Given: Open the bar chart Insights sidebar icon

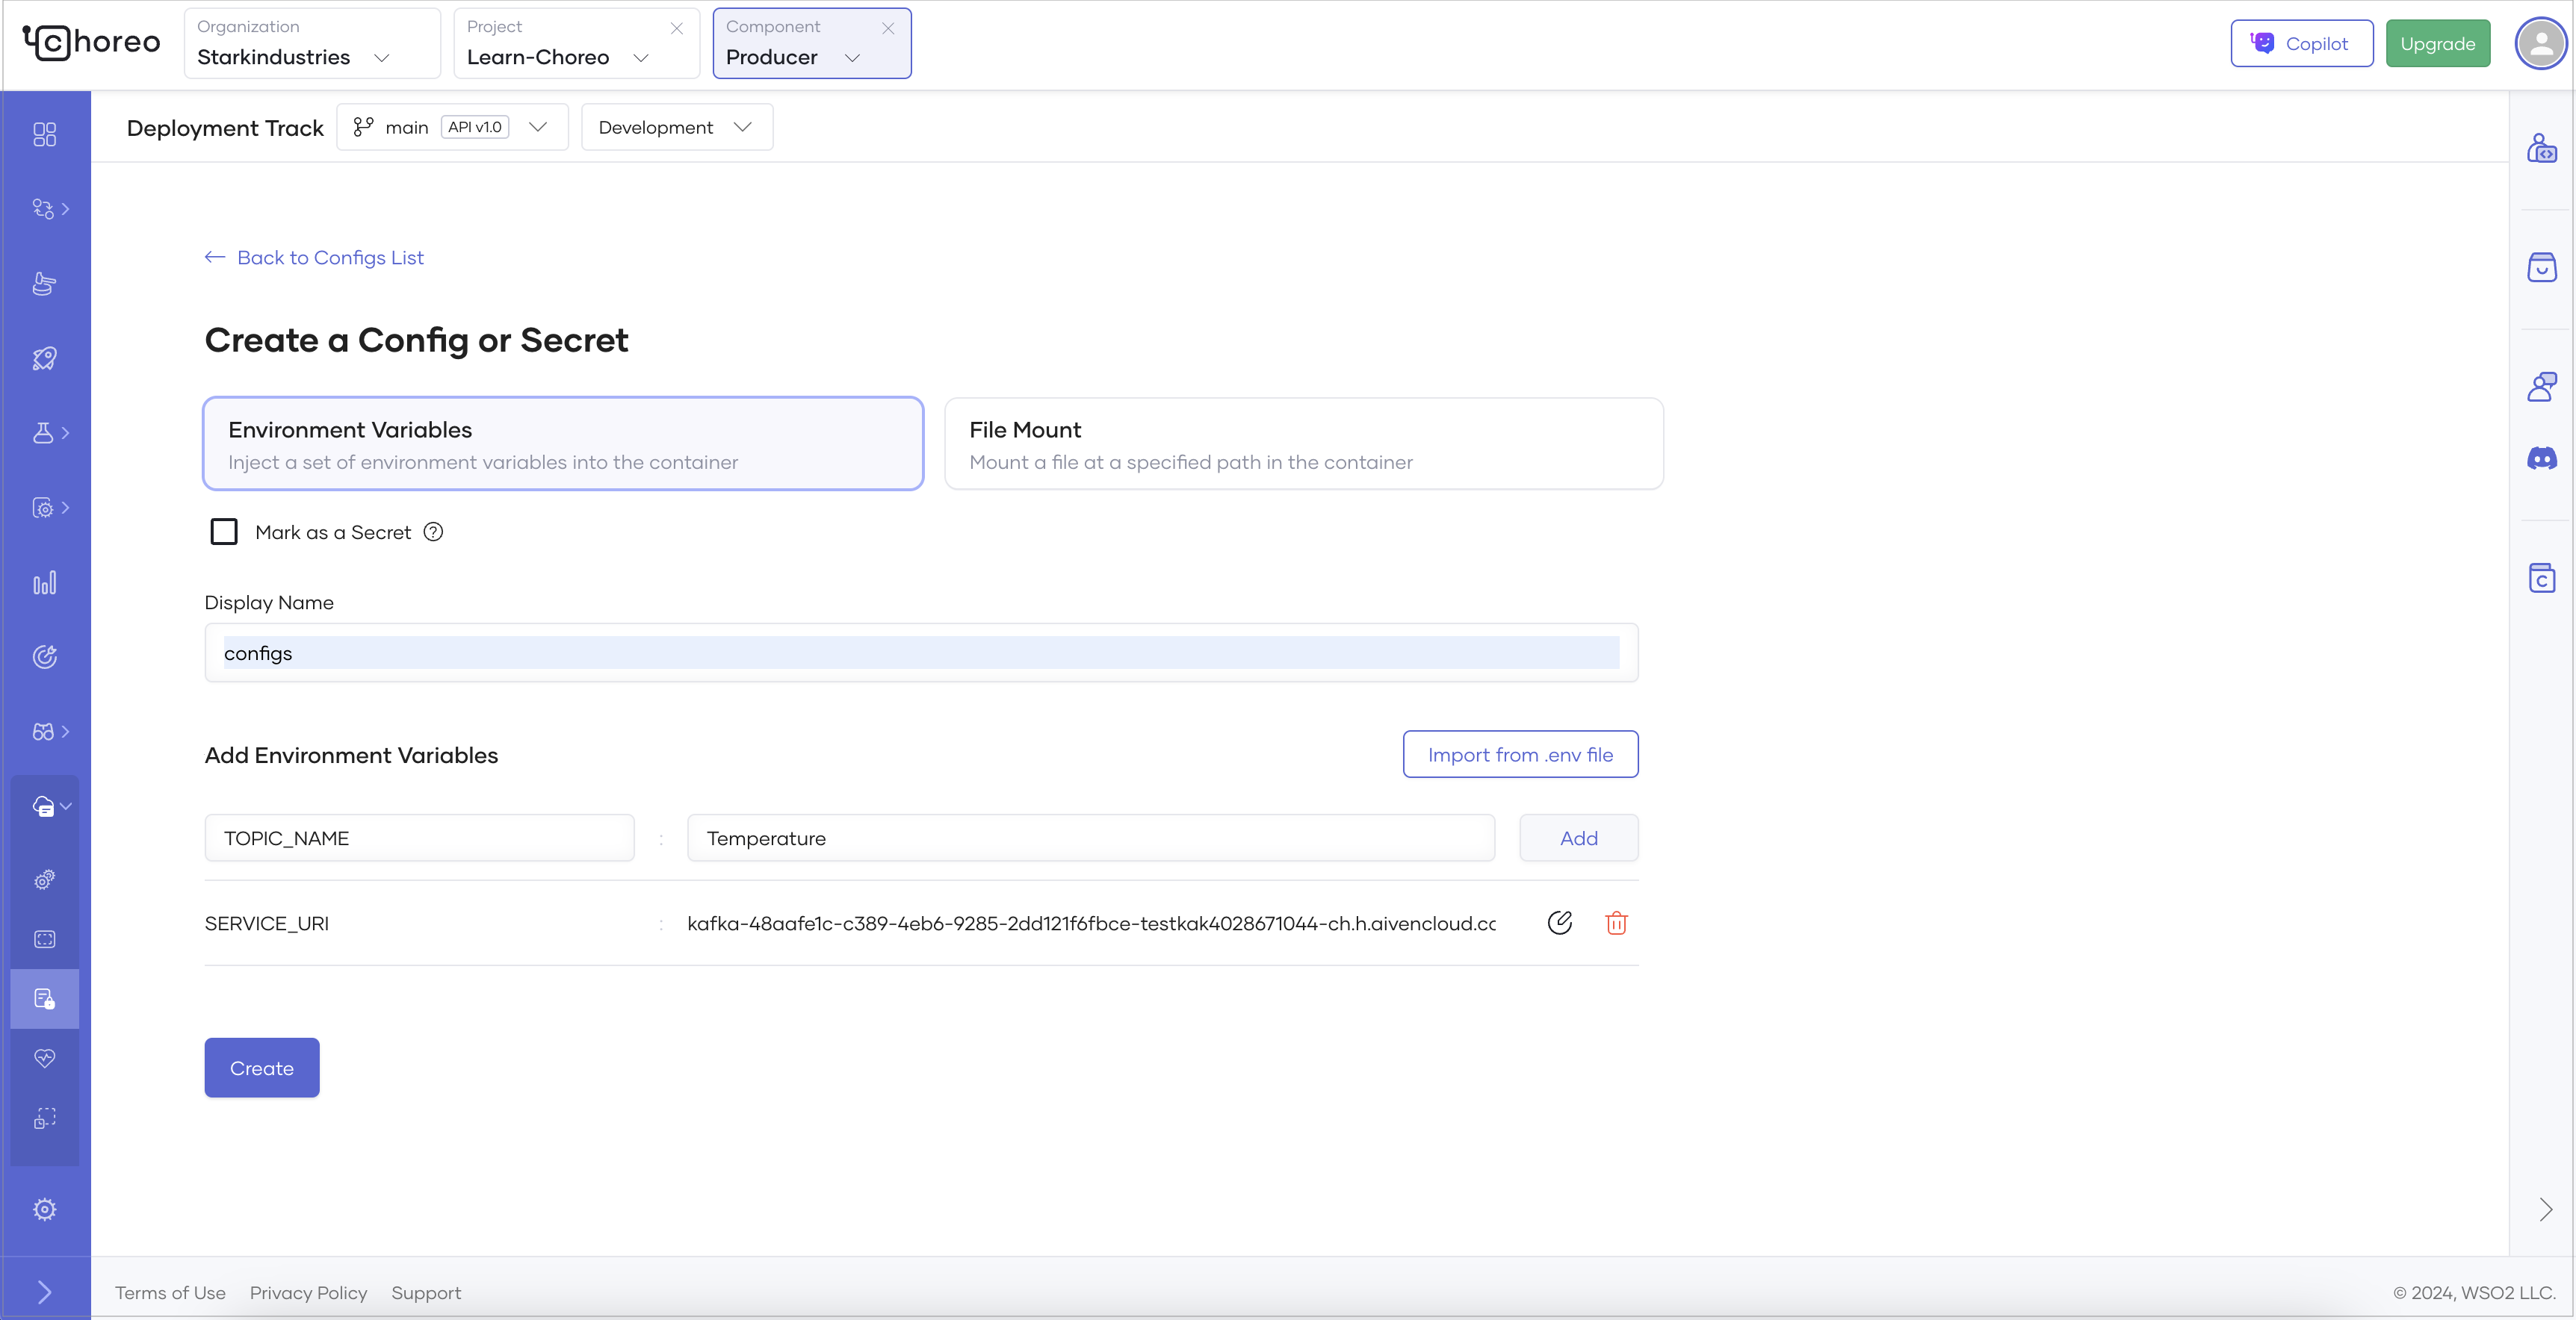Looking at the screenshot, I should 44,582.
